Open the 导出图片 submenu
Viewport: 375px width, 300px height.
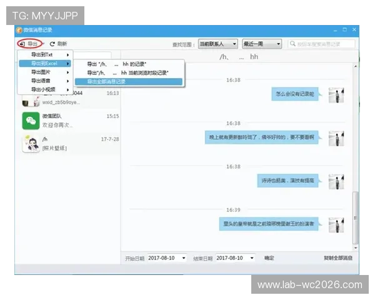45,72
